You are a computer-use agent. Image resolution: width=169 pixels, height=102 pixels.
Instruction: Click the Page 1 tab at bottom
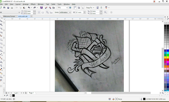(x=31, y=93)
